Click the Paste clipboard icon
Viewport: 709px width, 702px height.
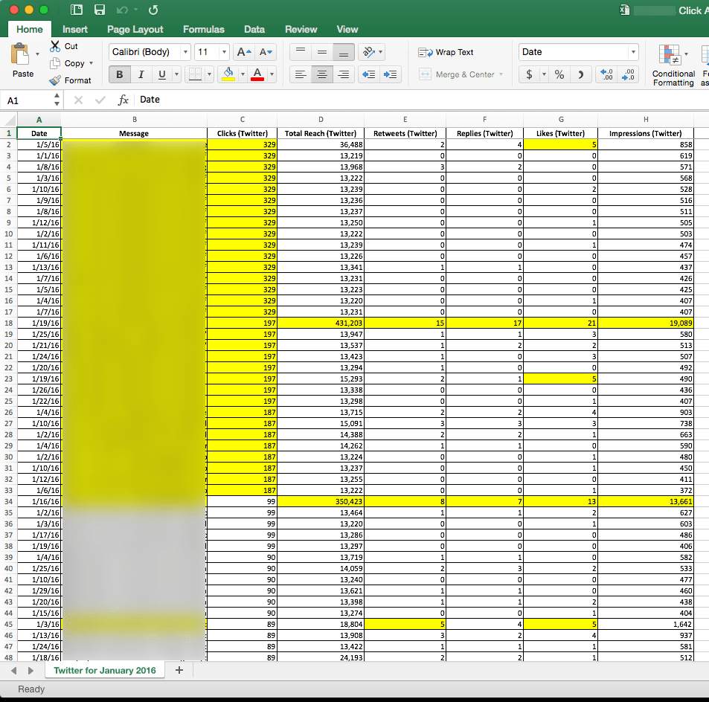pos(20,55)
